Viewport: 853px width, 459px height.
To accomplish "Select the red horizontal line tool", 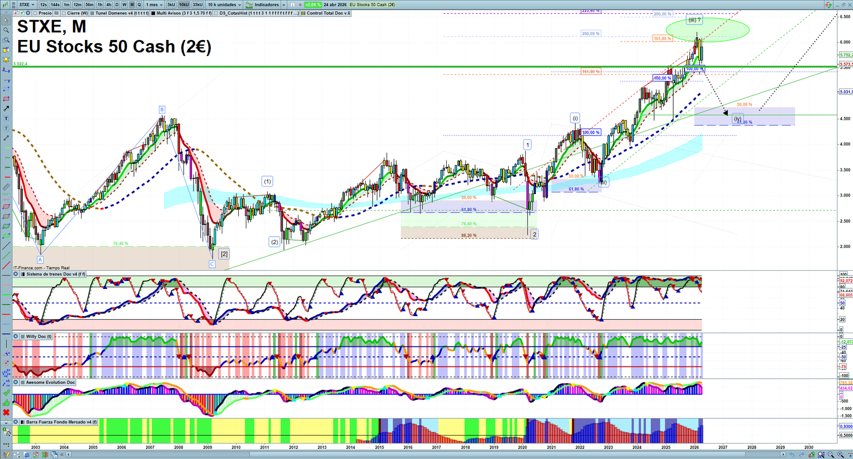I will pyautogui.click(x=6, y=314).
